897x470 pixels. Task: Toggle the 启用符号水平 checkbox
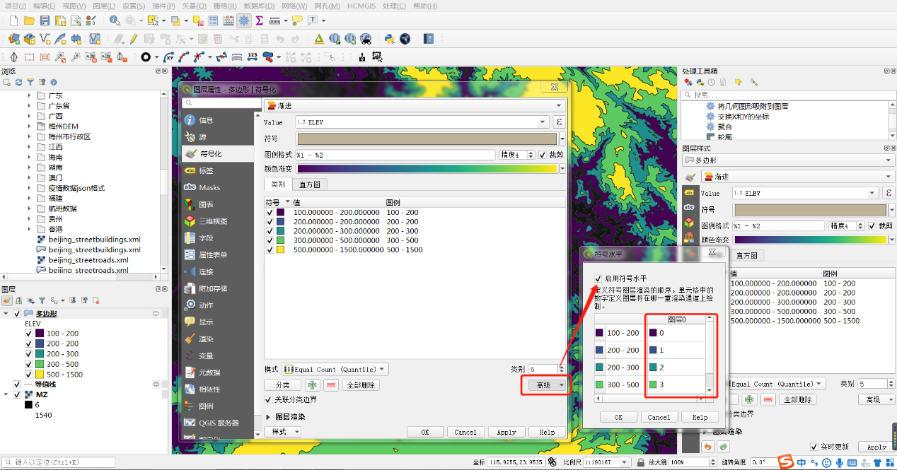pos(598,278)
